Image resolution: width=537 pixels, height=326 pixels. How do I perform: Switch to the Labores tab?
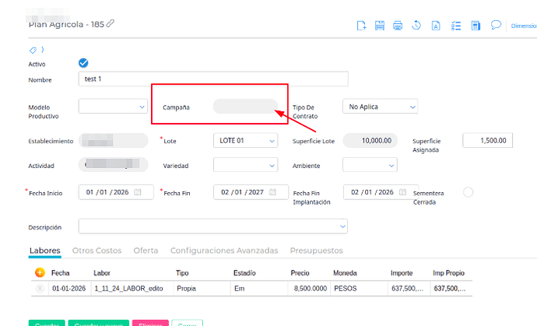pyautogui.click(x=45, y=251)
